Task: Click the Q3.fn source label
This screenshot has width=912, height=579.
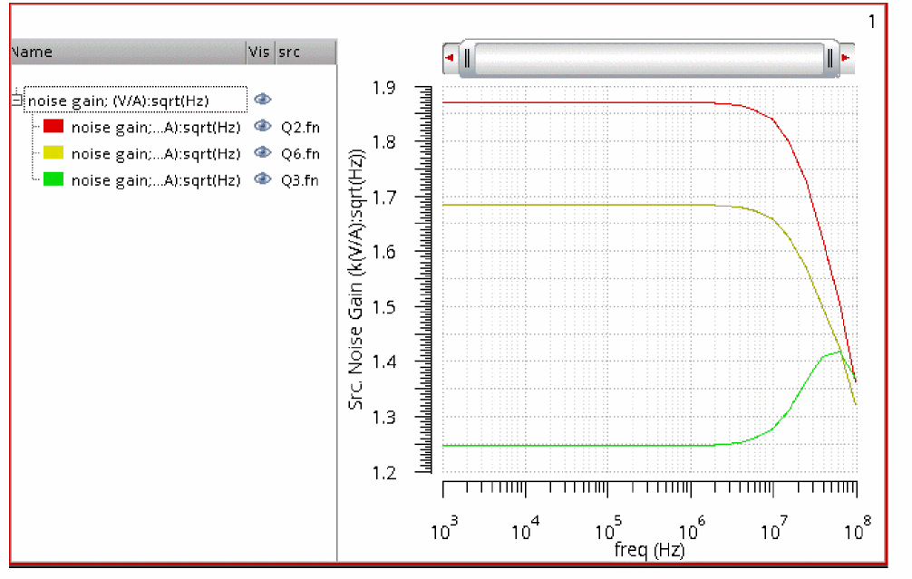Action: [300, 181]
